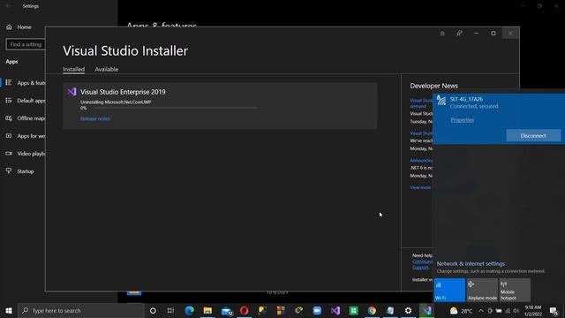Open Properties of connected Wi-Fi network
This screenshot has height=318, width=565.
pyautogui.click(x=462, y=120)
